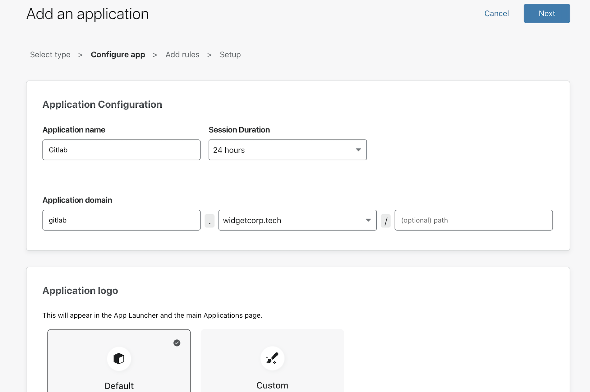Click the Configure app breadcrumb

[x=118, y=54]
